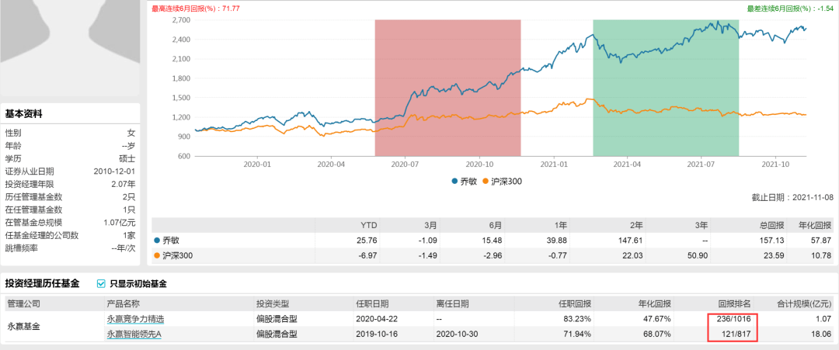Image resolution: width=839 pixels, height=350 pixels.
Task: Toggle the 只显示初始基金 checkbox
Action: tap(101, 284)
